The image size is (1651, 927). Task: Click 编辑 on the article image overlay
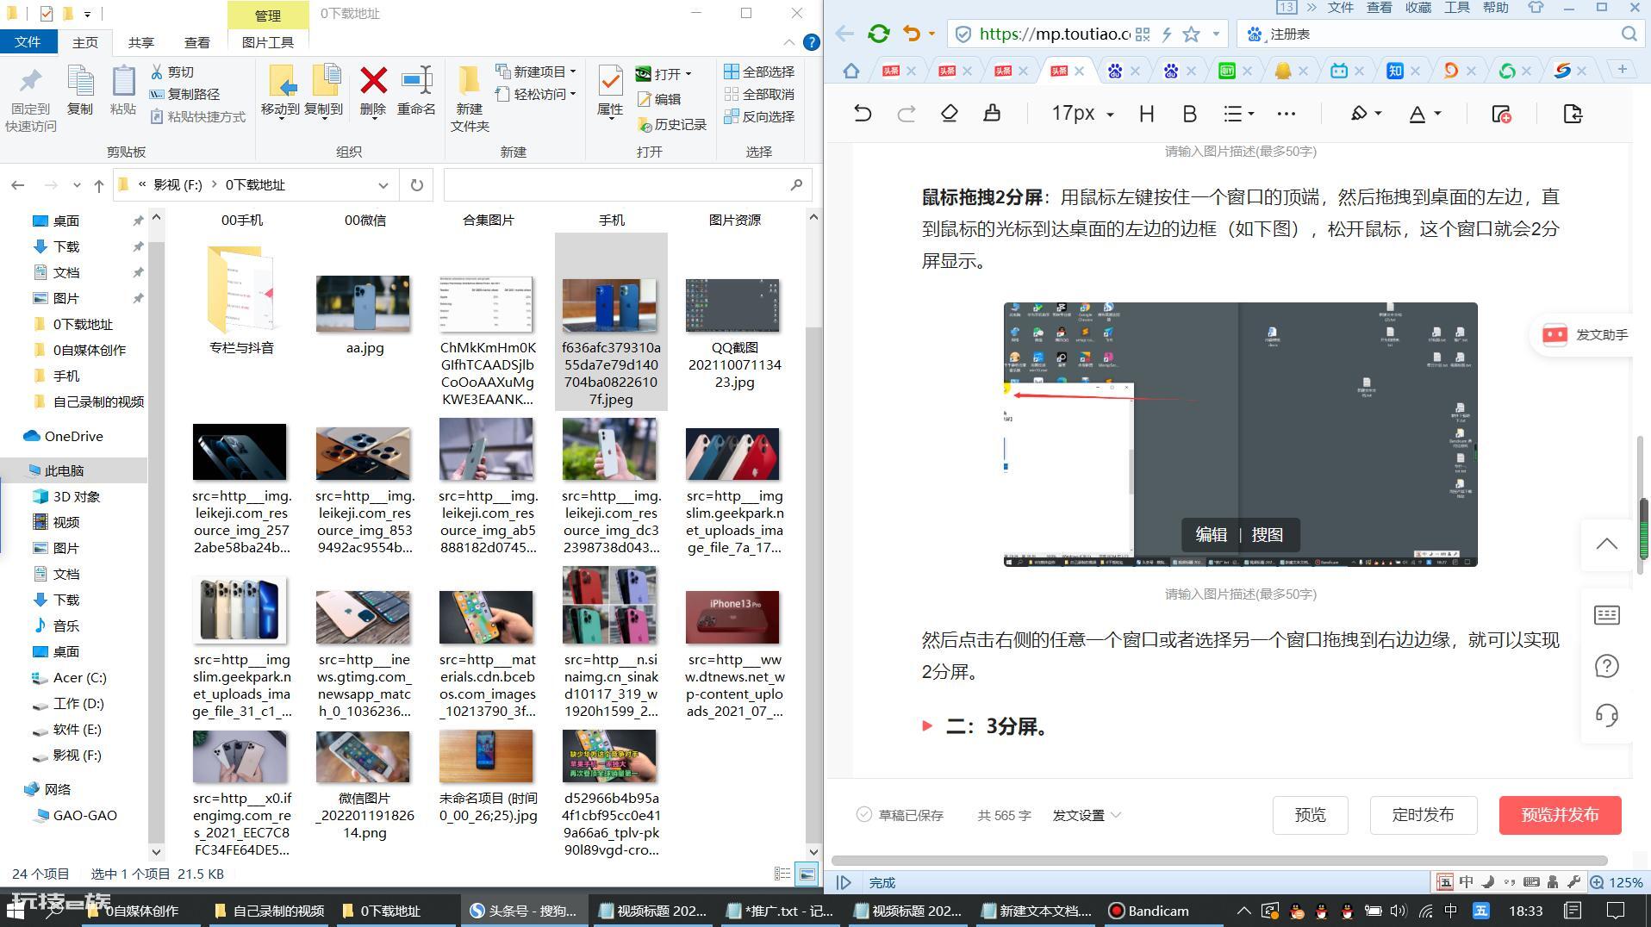point(1211,535)
